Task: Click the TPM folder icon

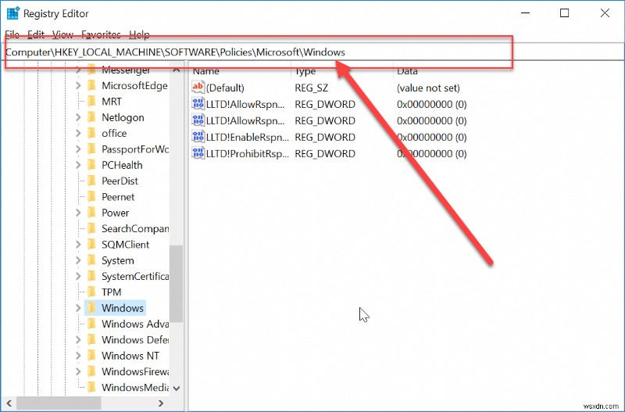Action: tap(91, 292)
